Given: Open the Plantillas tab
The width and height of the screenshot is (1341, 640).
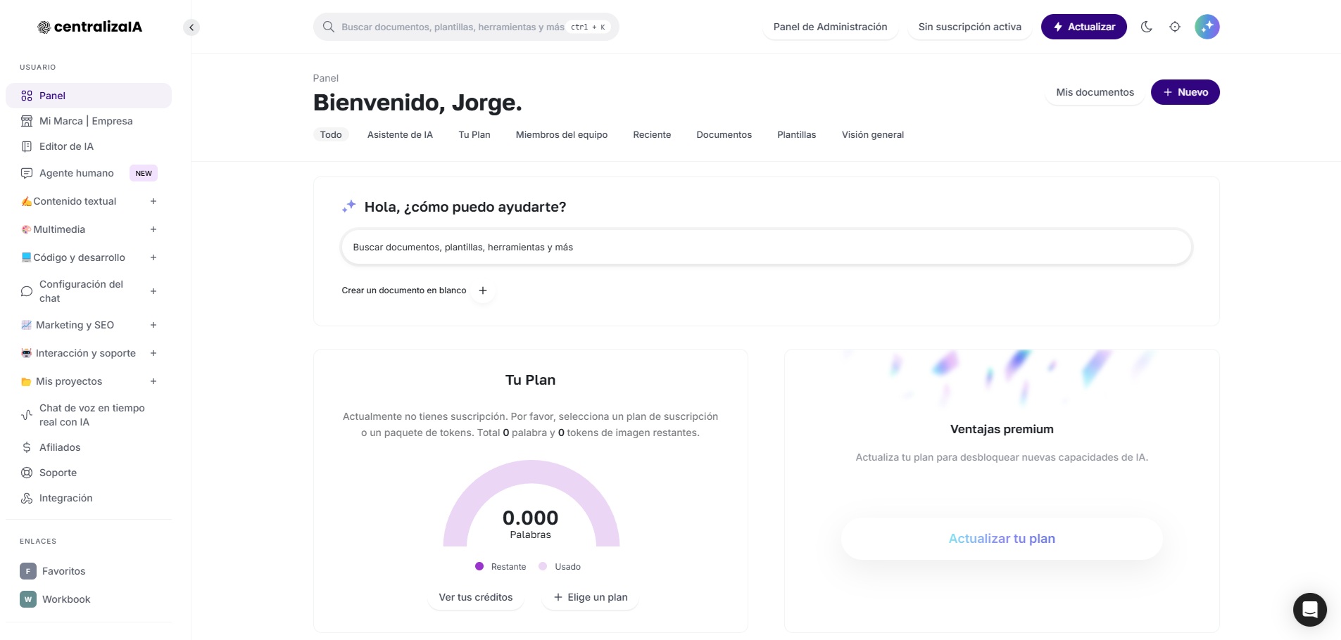Looking at the screenshot, I should tap(797, 134).
